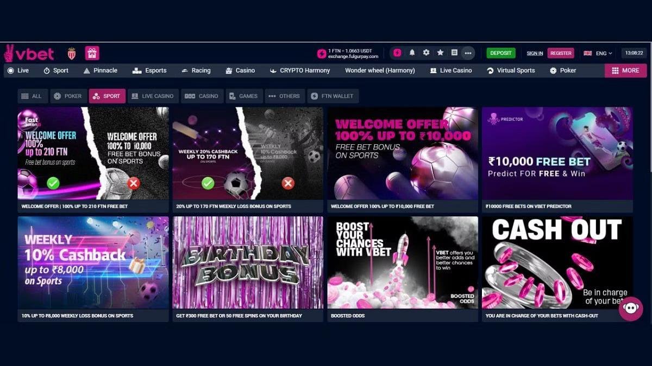Go to Virtual Sports section
Screen dimensions: 652x366
[x=511, y=70]
